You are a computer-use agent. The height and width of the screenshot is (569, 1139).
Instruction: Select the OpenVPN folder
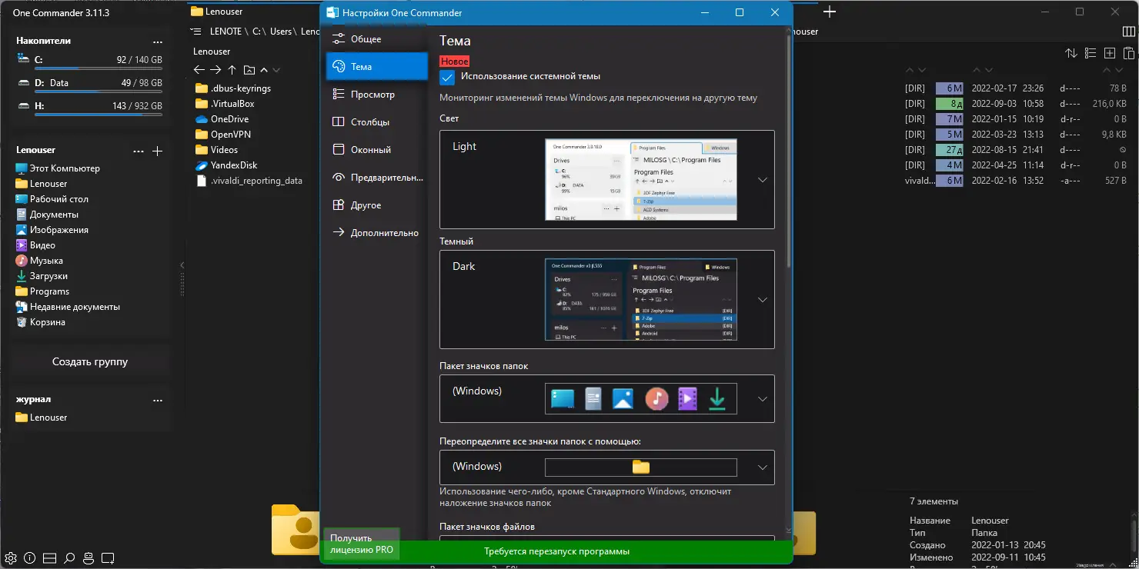[223, 135]
